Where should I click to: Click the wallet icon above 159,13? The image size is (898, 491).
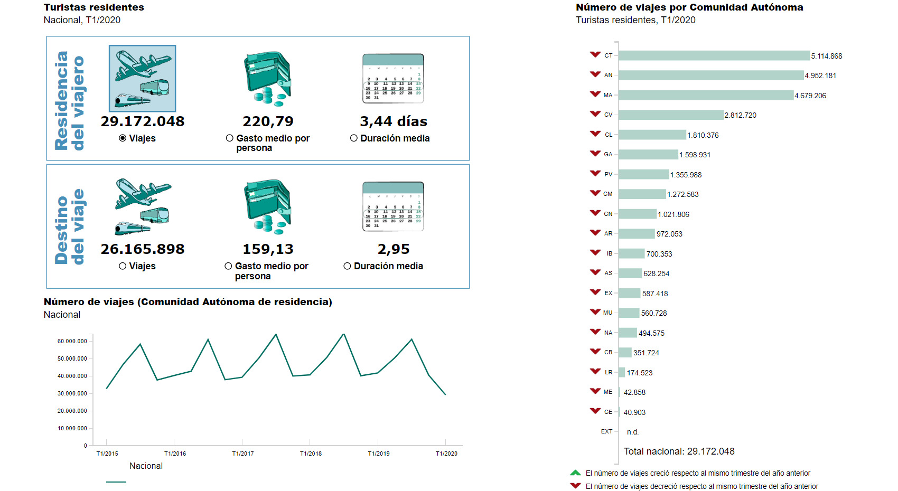[268, 206]
